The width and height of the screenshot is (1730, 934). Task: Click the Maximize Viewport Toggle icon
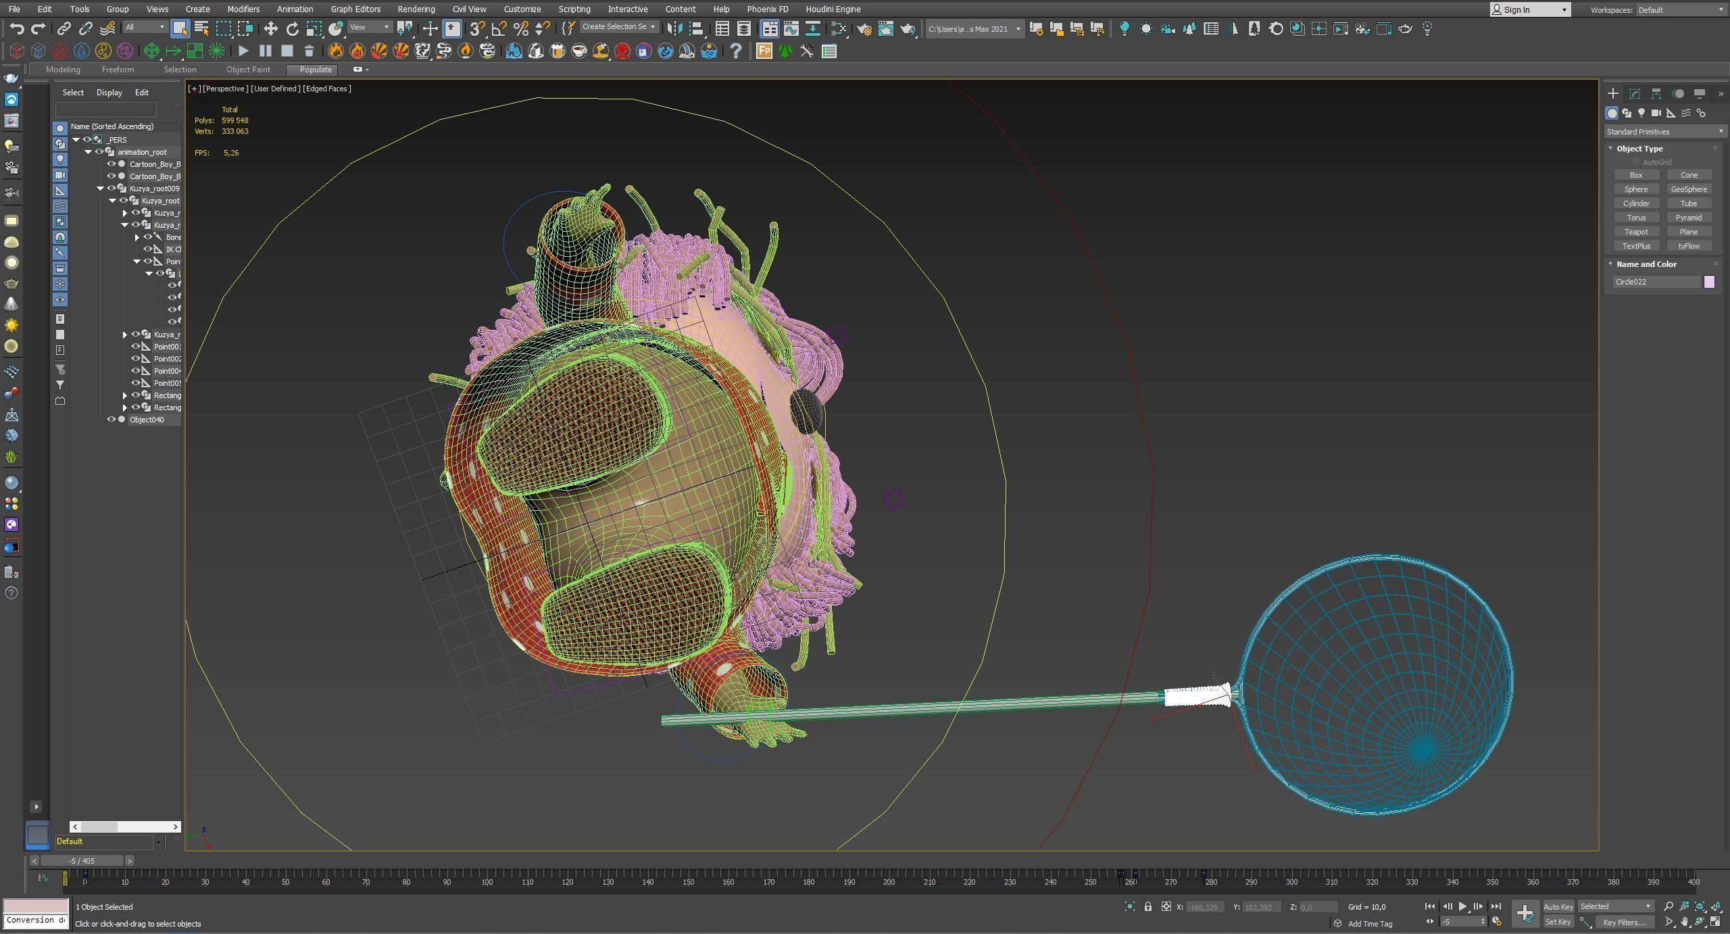pos(1716,922)
